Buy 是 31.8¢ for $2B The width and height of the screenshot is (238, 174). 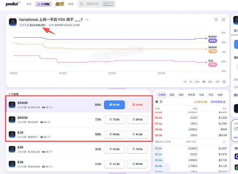coord(114,149)
